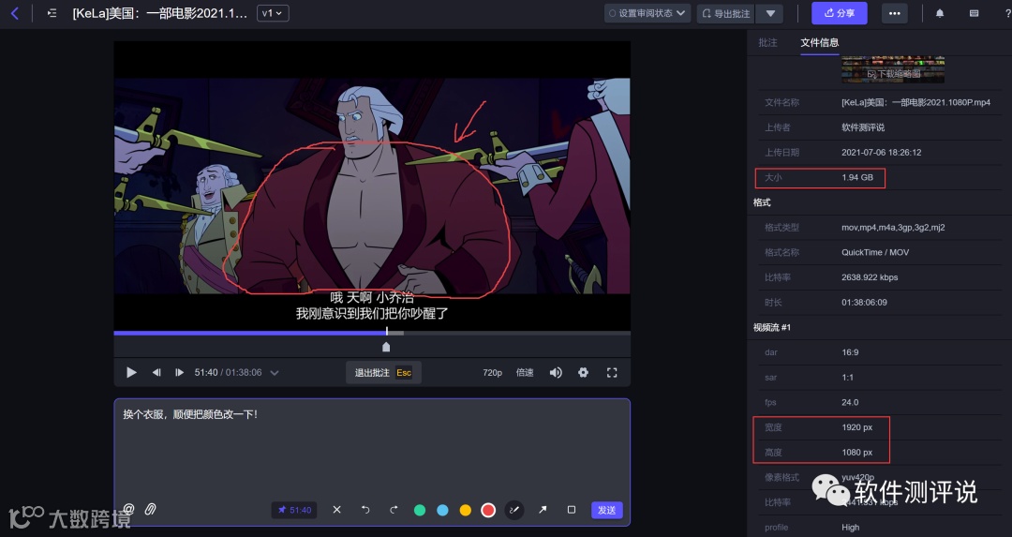Screen dimensions: 1012x537
Task: Click the upload date 2021-07-06 18:26:12
Action: [882, 153]
